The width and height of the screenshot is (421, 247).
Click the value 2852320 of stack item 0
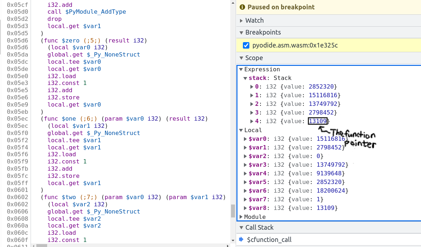coord(321,86)
